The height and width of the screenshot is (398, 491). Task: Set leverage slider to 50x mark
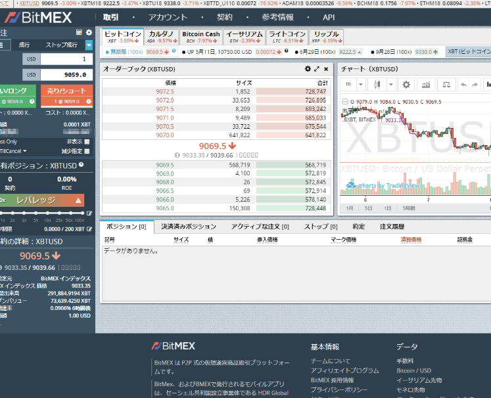click(x=71, y=213)
